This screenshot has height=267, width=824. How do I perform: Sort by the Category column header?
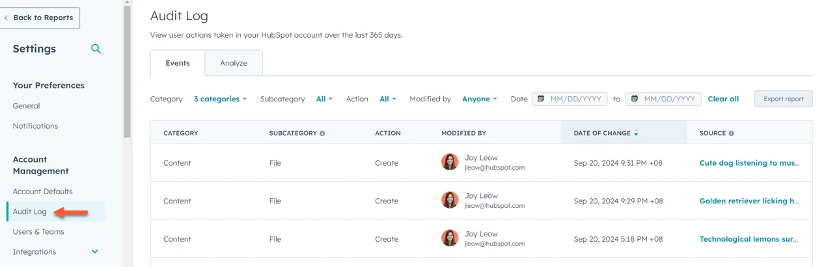tap(180, 133)
